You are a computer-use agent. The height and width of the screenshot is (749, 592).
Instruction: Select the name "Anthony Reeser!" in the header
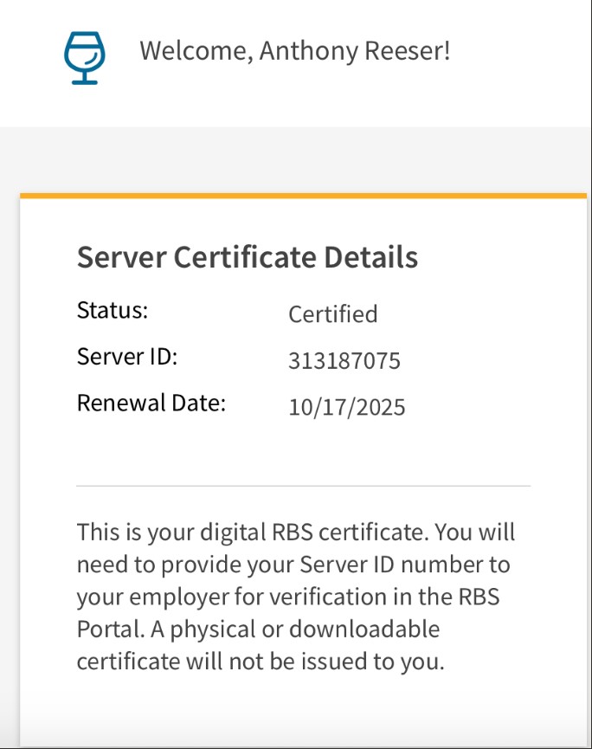coord(355,51)
